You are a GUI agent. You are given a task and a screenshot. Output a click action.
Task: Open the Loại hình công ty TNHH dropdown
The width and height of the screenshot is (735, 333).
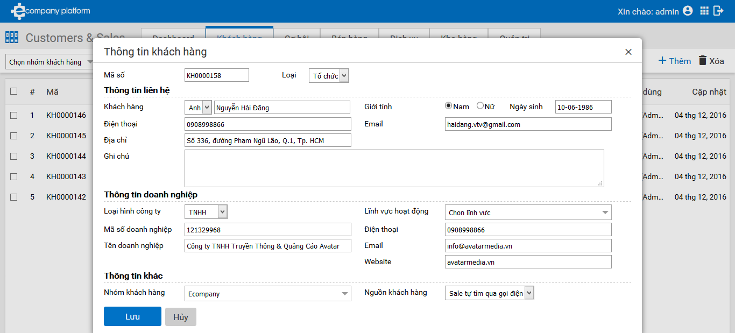click(206, 212)
